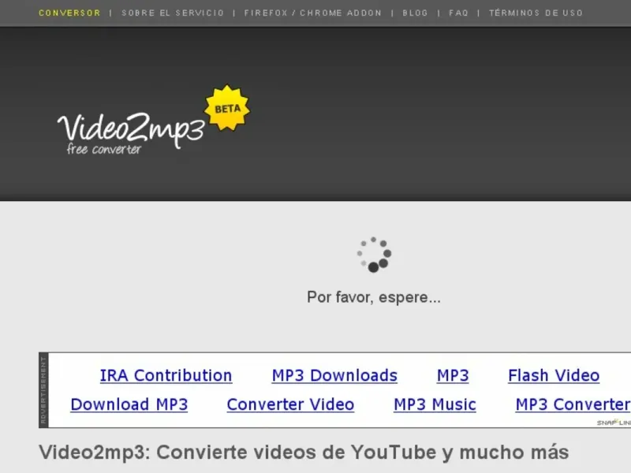Visit the Download MP3 ad link
The height and width of the screenshot is (473, 631).
(x=129, y=404)
